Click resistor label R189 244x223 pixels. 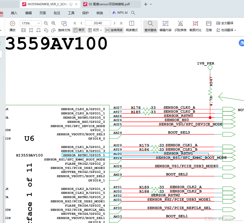(x=144, y=187)
